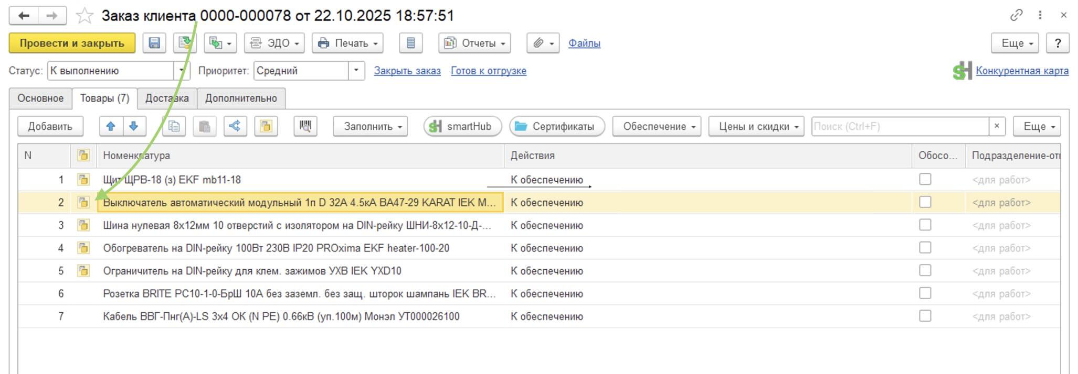Open help with the question mark button
Viewport: 1078px width, 374px height.
click(1058, 43)
